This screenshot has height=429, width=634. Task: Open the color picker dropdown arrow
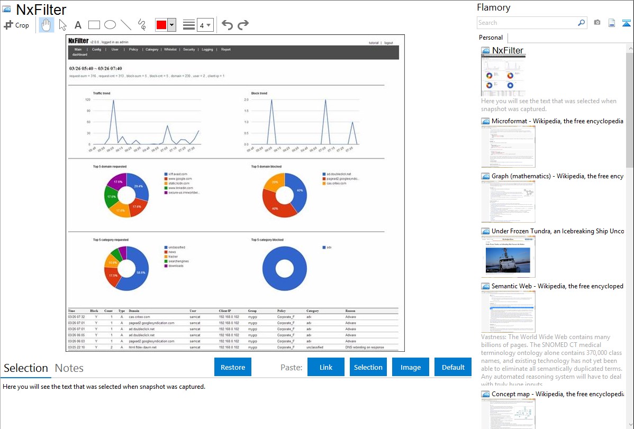point(171,25)
